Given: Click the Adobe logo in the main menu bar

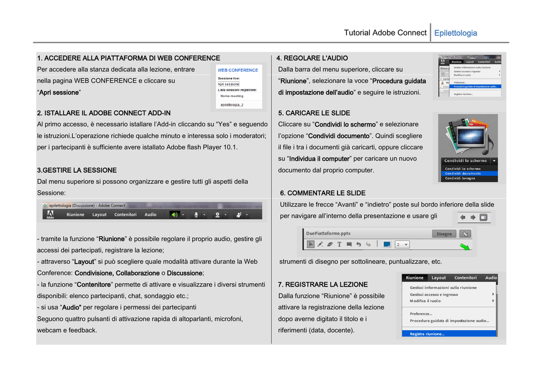Looking at the screenshot, I should click(x=50, y=214).
